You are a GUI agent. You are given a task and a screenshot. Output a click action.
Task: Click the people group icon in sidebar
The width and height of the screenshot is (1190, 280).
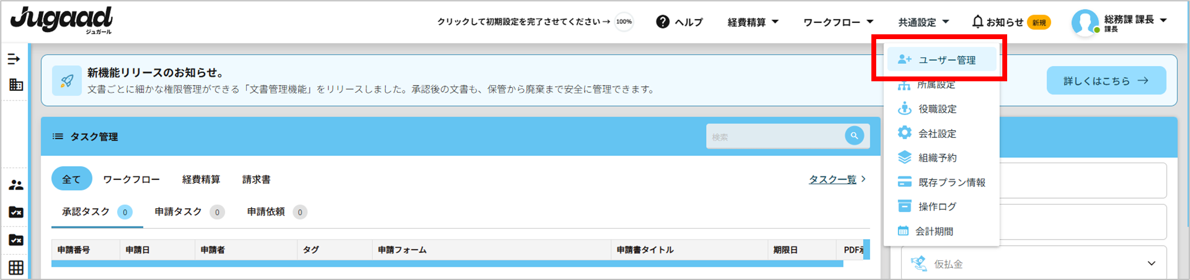click(x=16, y=185)
